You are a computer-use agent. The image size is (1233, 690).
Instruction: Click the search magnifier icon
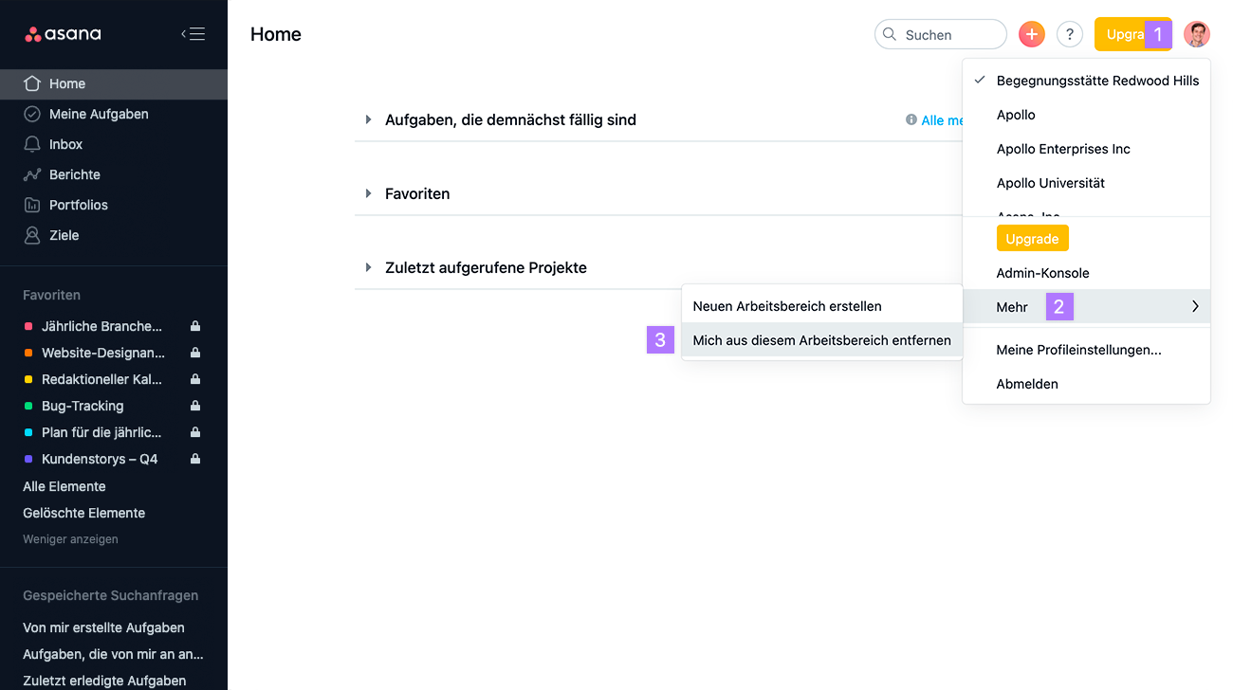point(890,34)
